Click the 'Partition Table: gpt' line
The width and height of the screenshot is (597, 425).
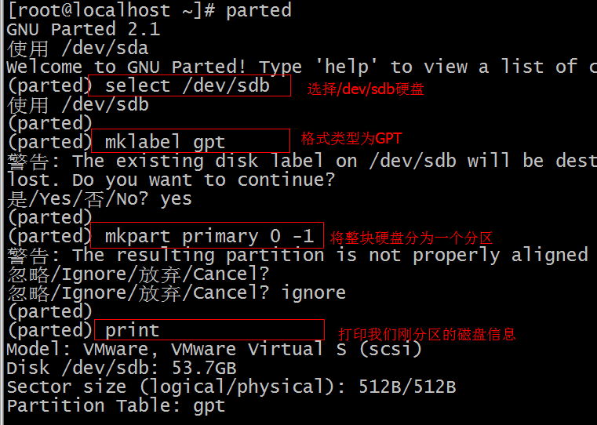click(x=116, y=405)
